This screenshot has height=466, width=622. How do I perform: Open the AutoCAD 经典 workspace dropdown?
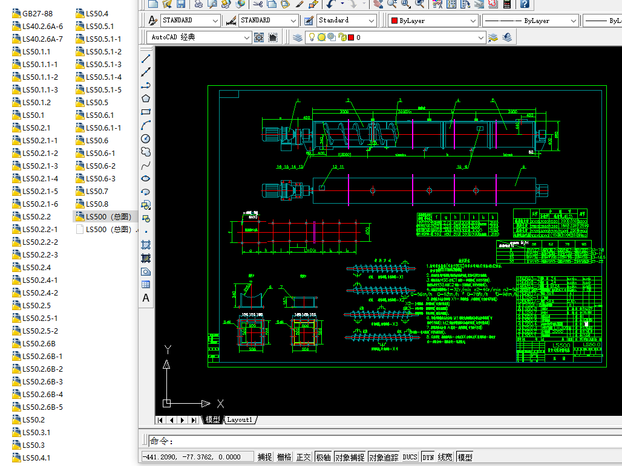tap(247, 37)
